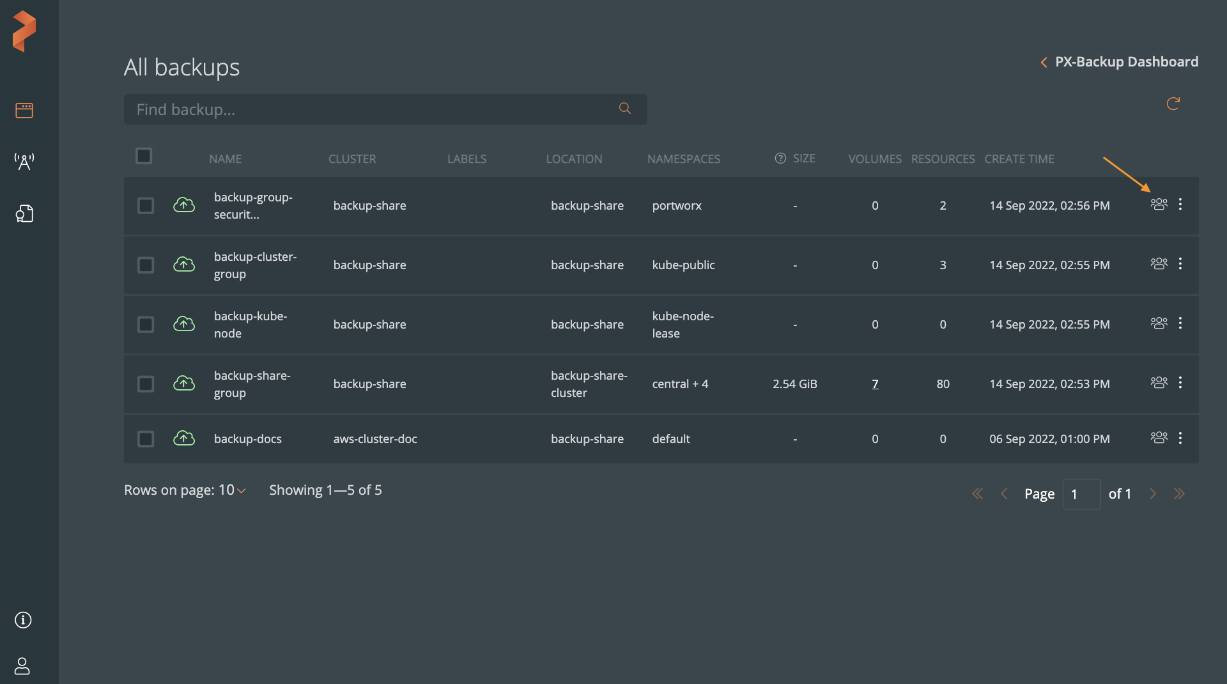This screenshot has height=684, width=1227.
Task: Click the CREATE TIME column header
Action: pos(1019,159)
